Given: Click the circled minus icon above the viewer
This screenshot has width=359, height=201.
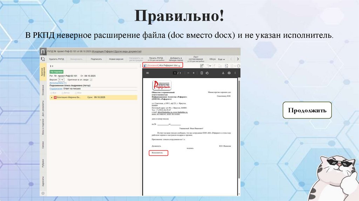Looking at the screenshot, I should pos(238,66).
